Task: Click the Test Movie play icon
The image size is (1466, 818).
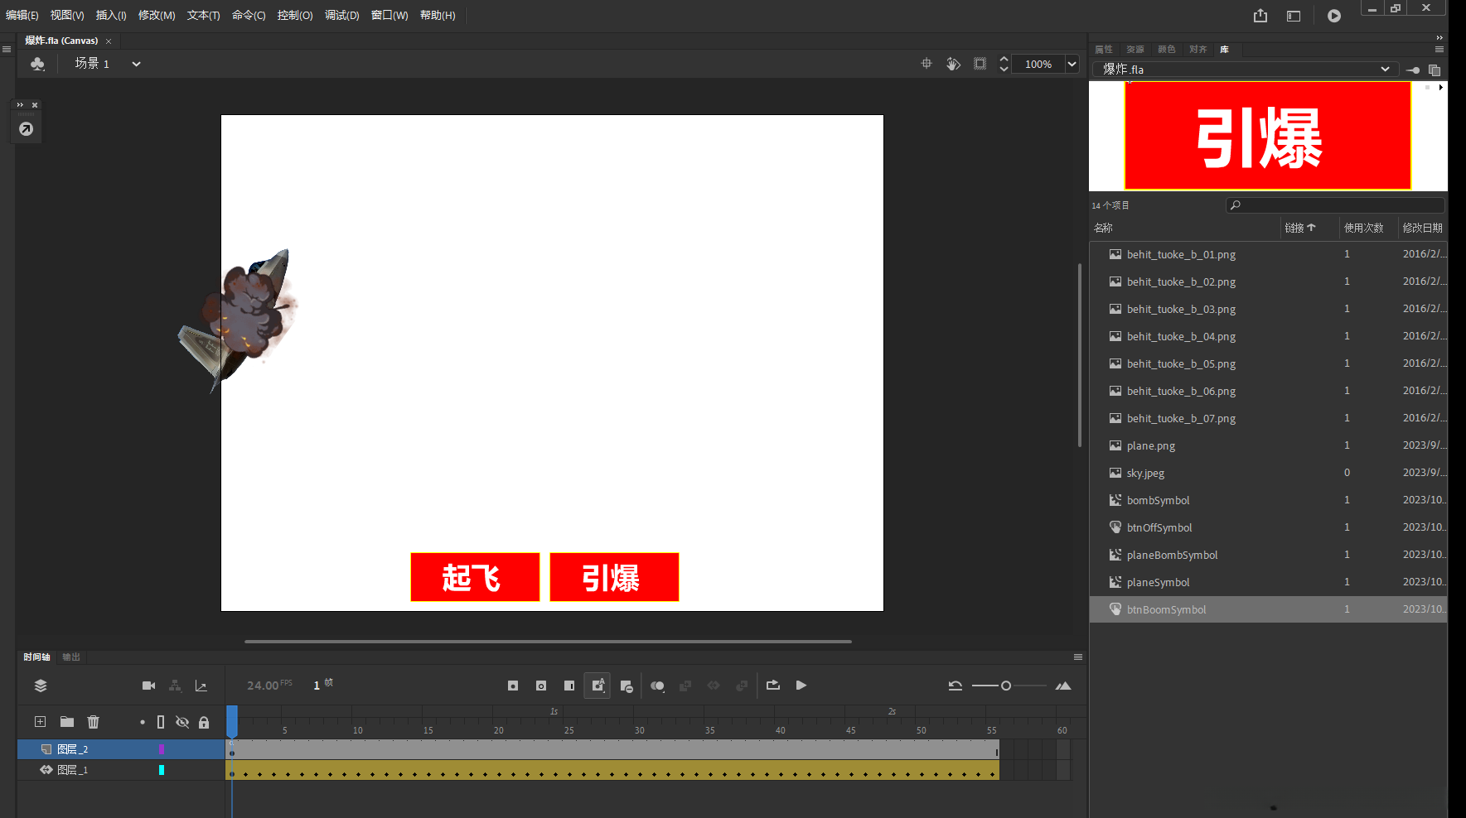Action: pos(1333,16)
